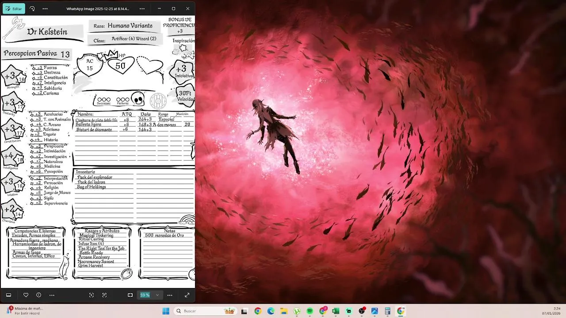This screenshot has width=566, height=318.
Task: Click the scan text icon
Action: point(104,295)
